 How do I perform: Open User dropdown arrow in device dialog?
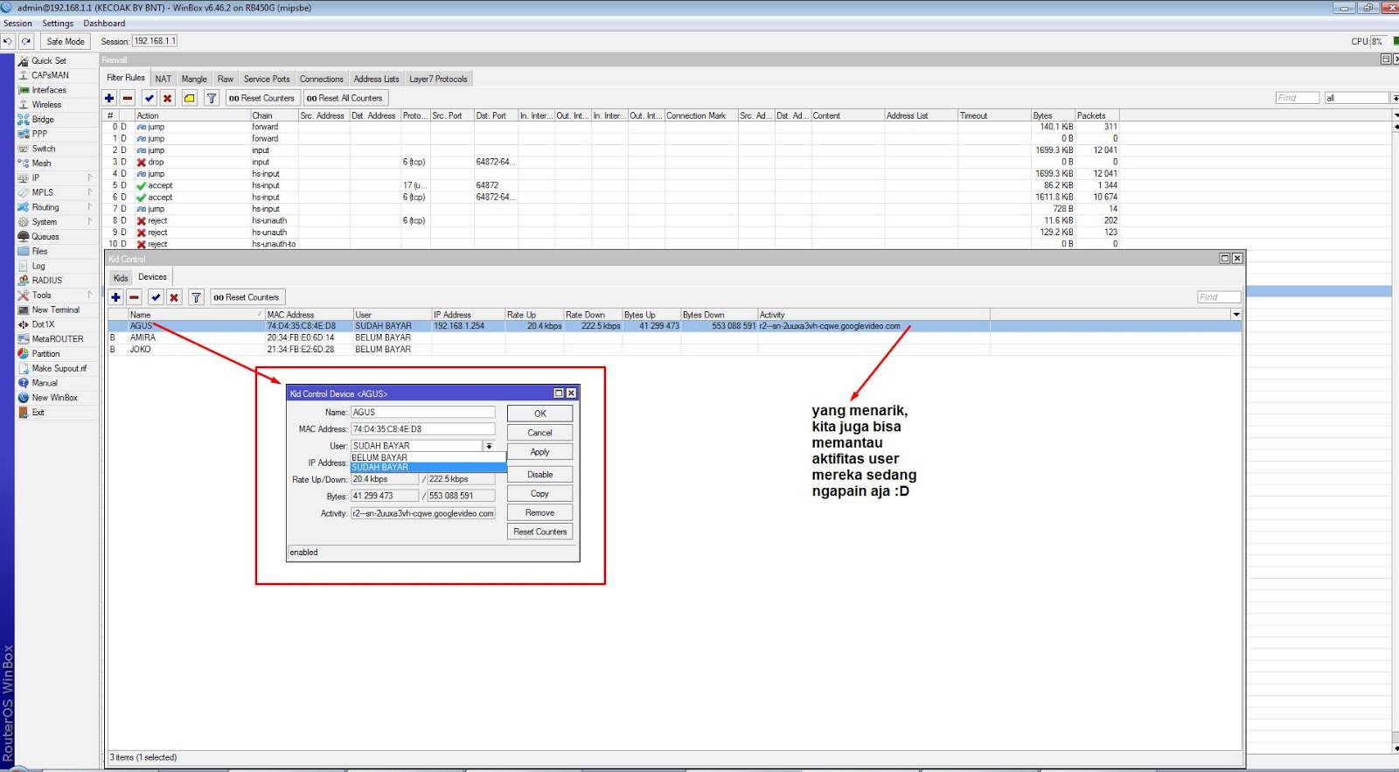[489, 446]
